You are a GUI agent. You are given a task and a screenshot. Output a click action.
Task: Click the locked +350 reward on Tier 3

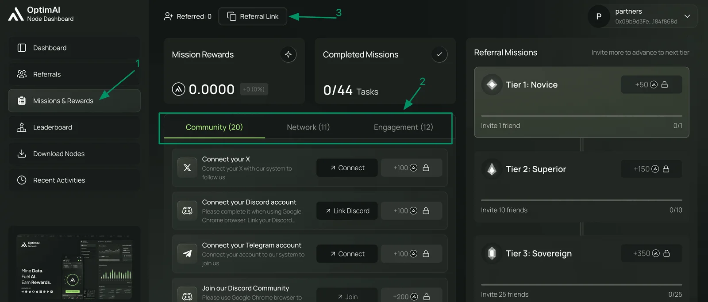coord(651,253)
